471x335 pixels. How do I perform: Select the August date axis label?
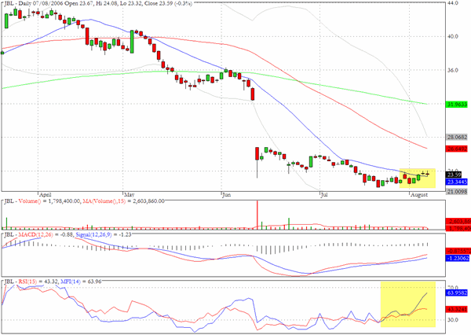[x=419, y=195]
